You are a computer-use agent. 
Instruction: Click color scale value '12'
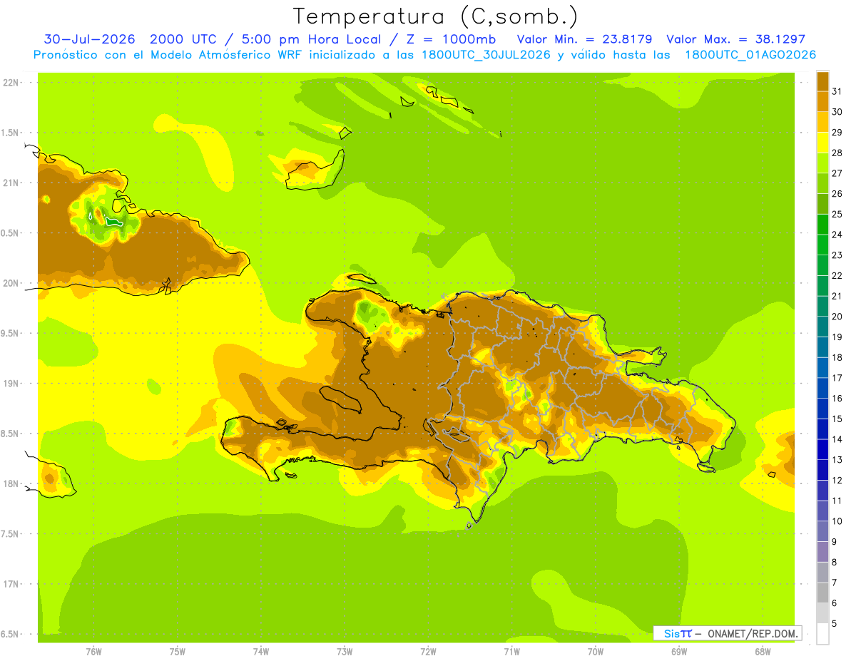click(x=837, y=481)
